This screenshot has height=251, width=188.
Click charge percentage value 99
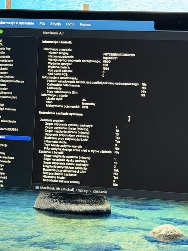tap(143, 95)
